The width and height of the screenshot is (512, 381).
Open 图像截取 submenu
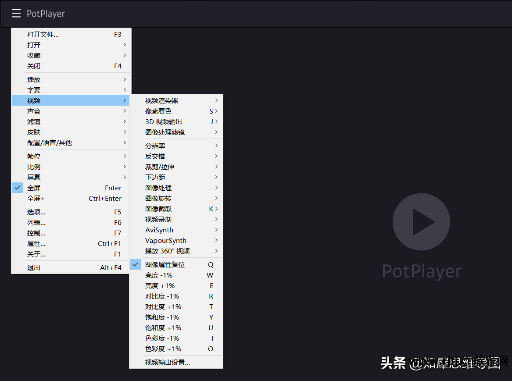(176, 209)
